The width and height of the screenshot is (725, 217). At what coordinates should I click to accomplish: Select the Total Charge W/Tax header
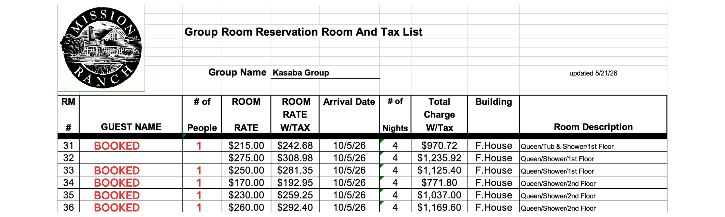(x=439, y=114)
